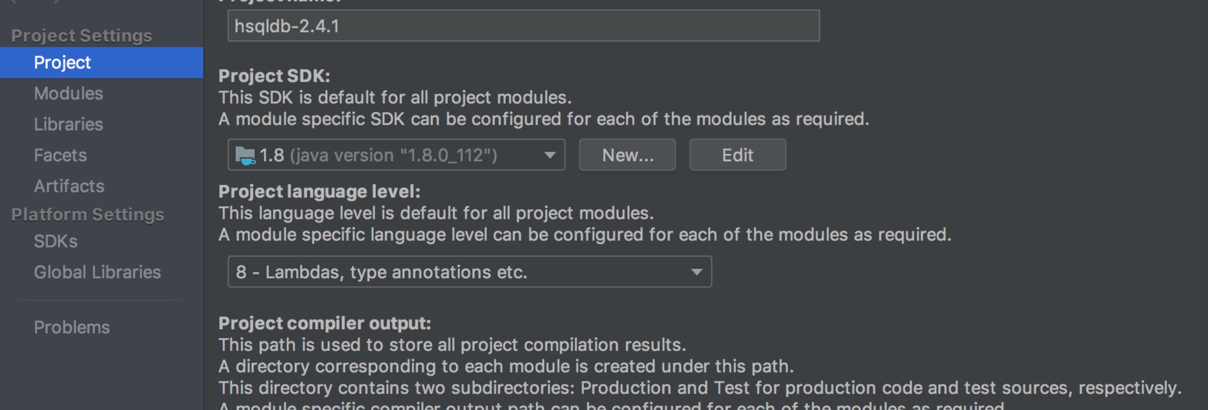Click the Edit SDK button

pyautogui.click(x=737, y=155)
